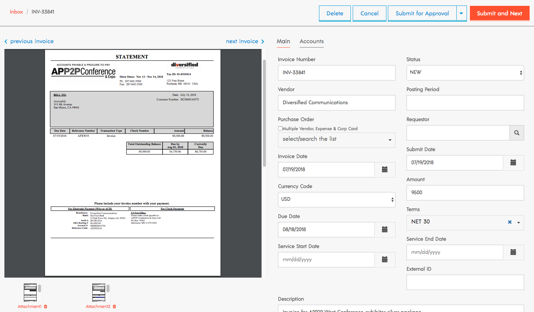Viewport: 534px width, 312px height.
Task: Click the Vendor field with Diversified Communications
Action: click(337, 103)
